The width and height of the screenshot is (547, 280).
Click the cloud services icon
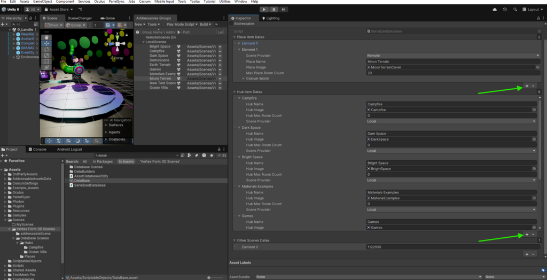click(494, 10)
